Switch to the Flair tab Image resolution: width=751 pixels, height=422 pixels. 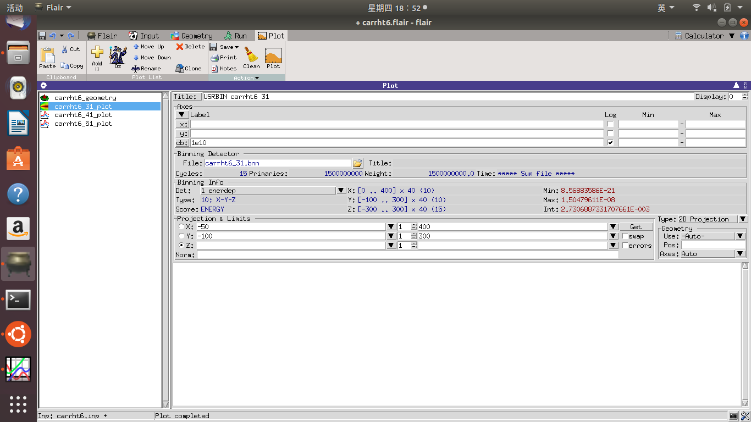point(102,36)
